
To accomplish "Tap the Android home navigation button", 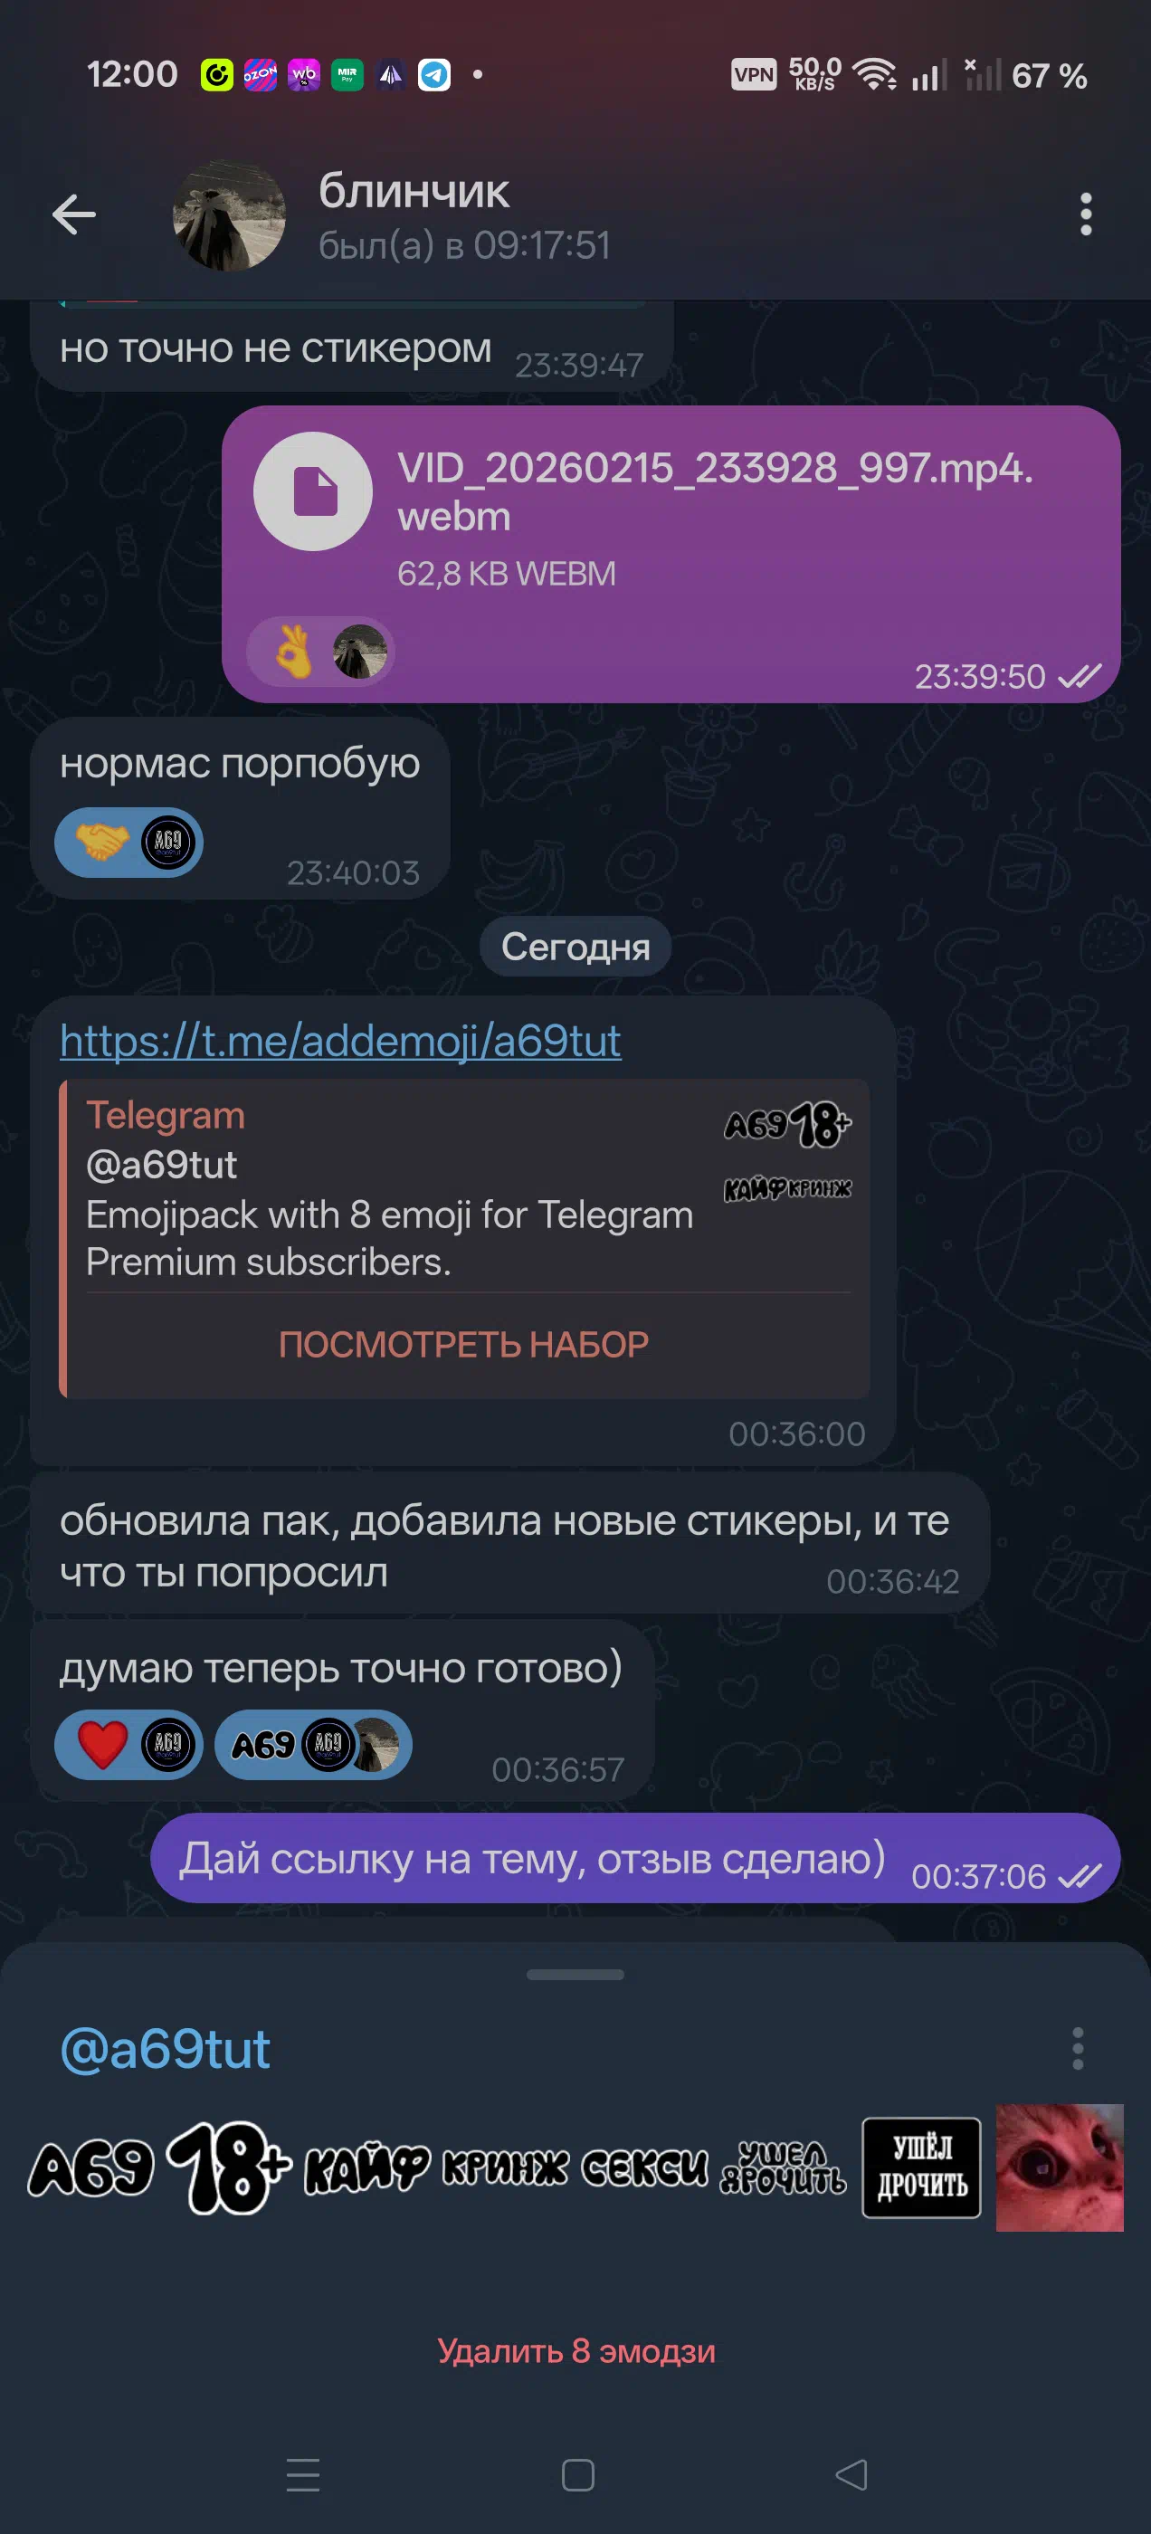I will pyautogui.click(x=577, y=2475).
